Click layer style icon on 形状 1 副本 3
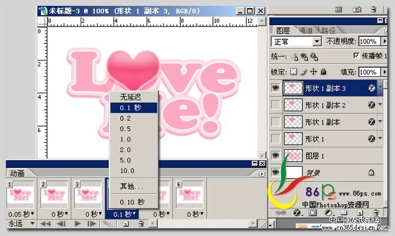 click(371, 88)
